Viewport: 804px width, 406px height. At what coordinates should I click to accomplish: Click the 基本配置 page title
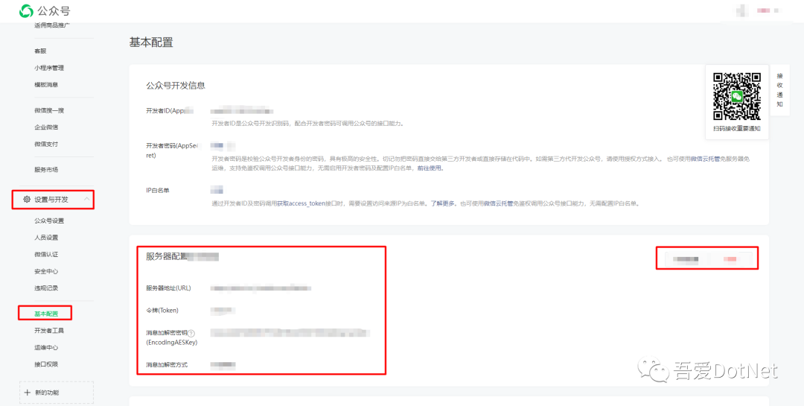[151, 42]
